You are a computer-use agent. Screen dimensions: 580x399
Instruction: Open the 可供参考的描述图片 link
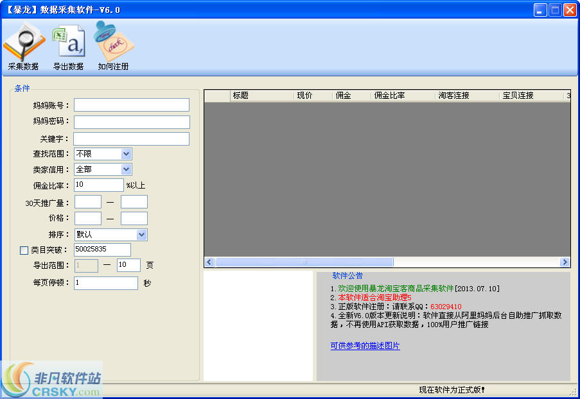click(365, 346)
